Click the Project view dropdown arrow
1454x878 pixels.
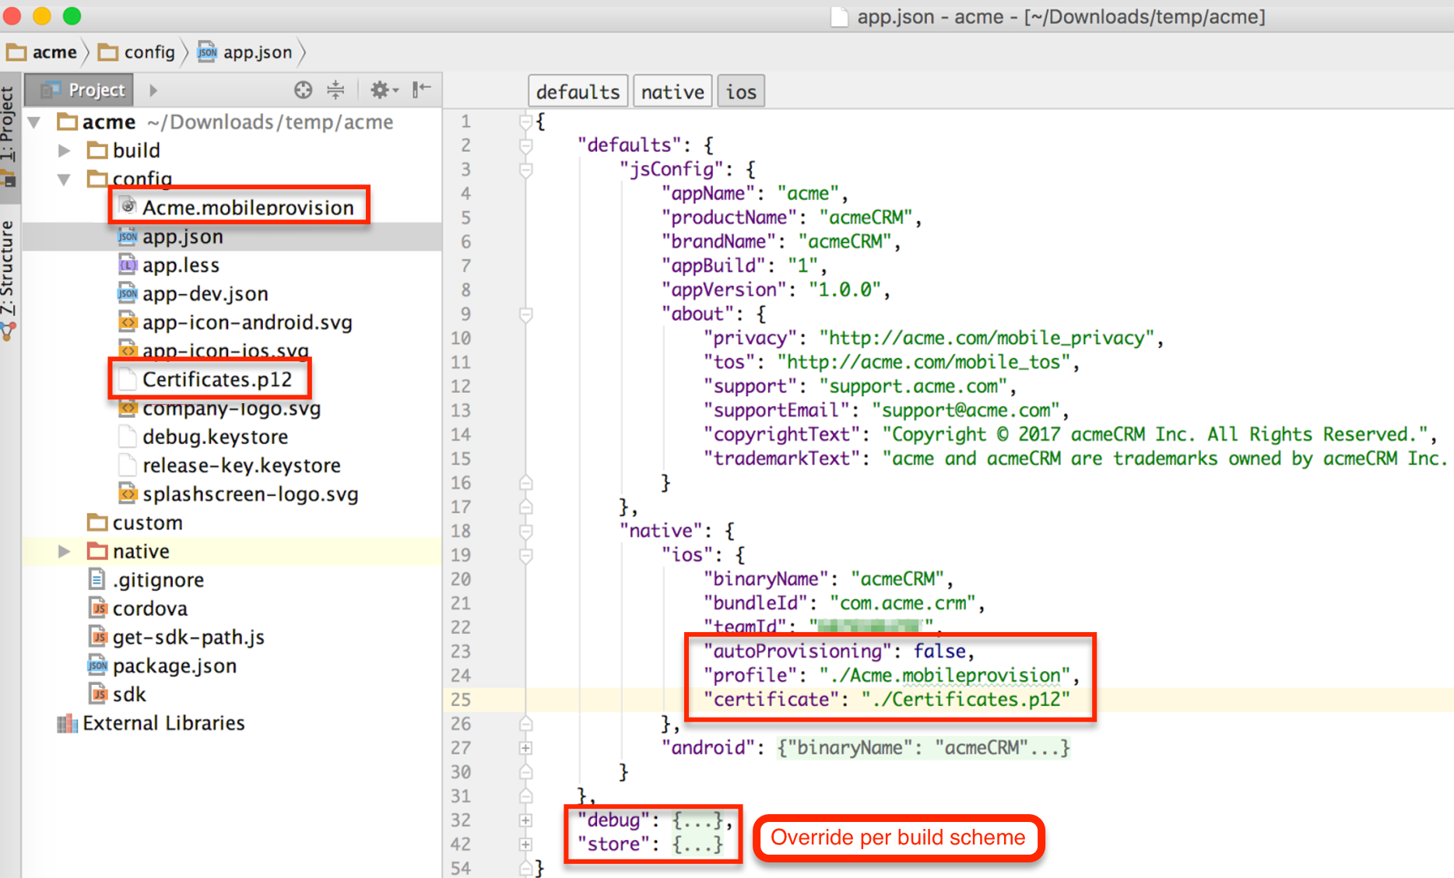coord(153,90)
